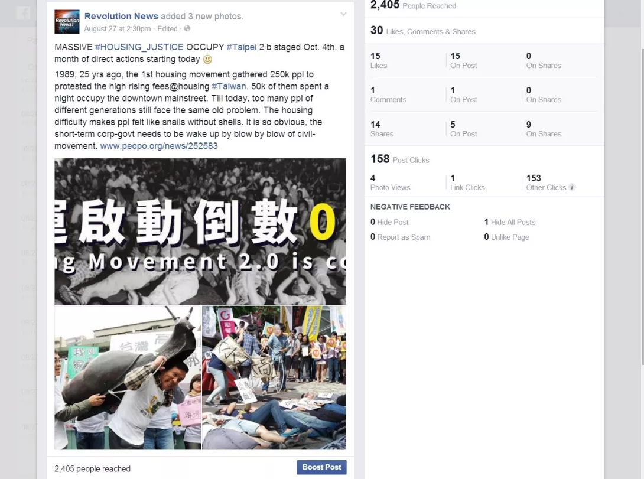Open the street protest die-in photo

[274, 377]
